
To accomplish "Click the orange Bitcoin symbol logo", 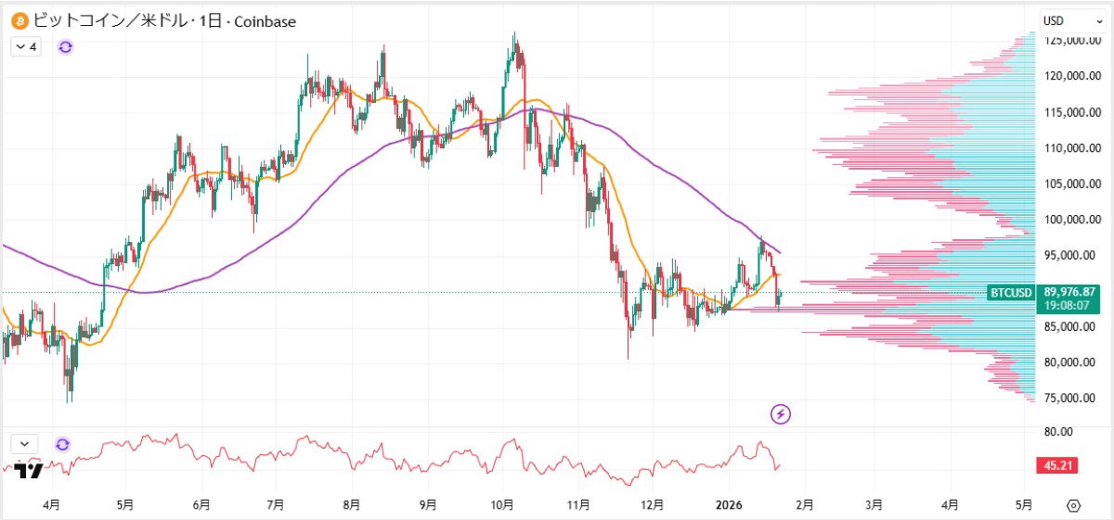I will point(19,20).
